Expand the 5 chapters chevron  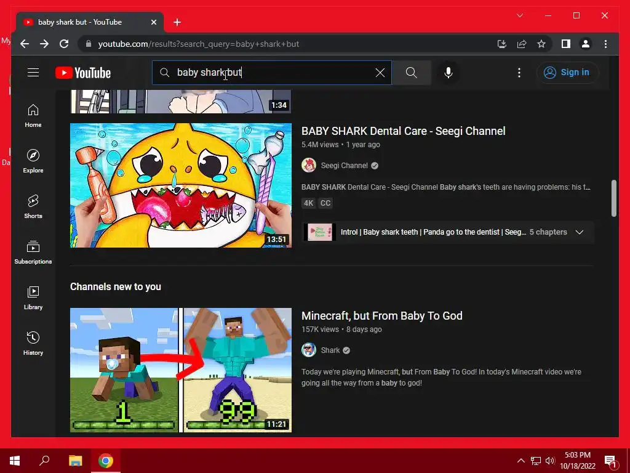[x=580, y=232]
